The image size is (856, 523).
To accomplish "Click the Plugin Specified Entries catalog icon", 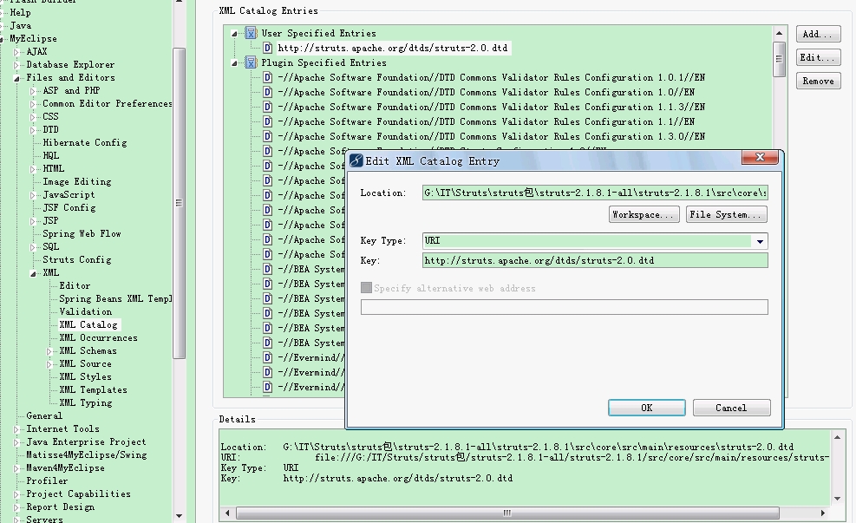I will point(251,62).
